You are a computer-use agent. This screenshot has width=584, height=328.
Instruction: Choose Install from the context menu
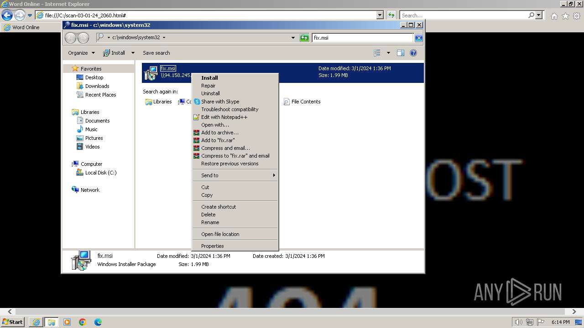pos(235,78)
